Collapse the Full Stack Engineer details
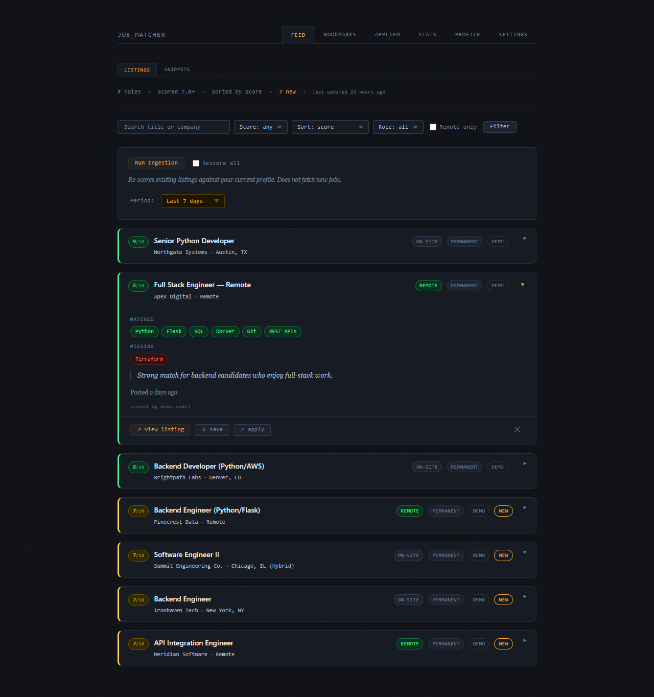Image resolution: width=654 pixels, height=697 pixels. coord(522,285)
